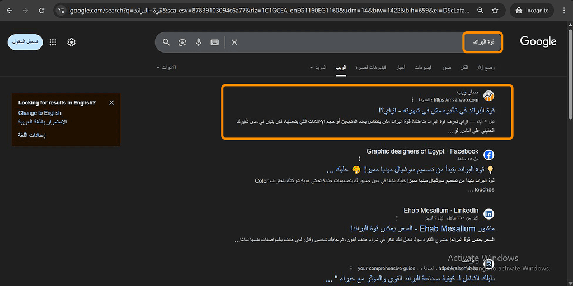Open the on-screen keyboard input tool
Screen dimensions: 573x286
[x=214, y=42]
